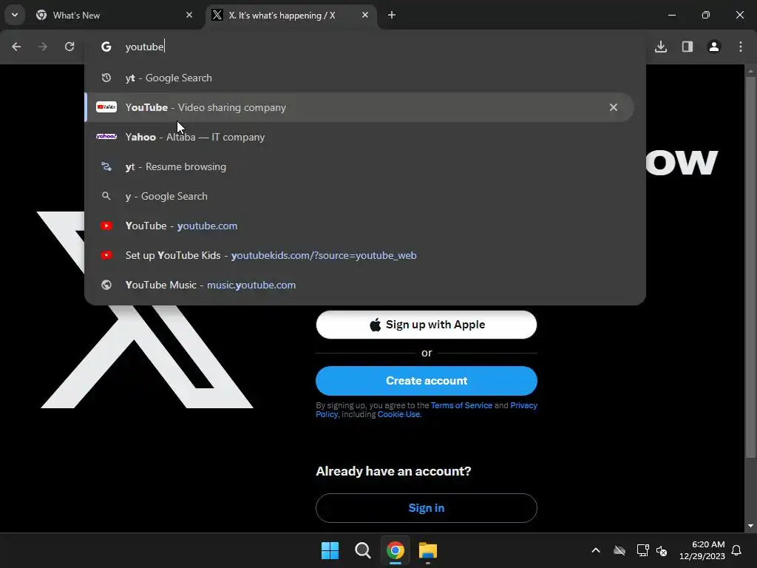The width and height of the screenshot is (757, 568).
Task: Open File Explorer from the taskbar
Action: pyautogui.click(x=428, y=550)
